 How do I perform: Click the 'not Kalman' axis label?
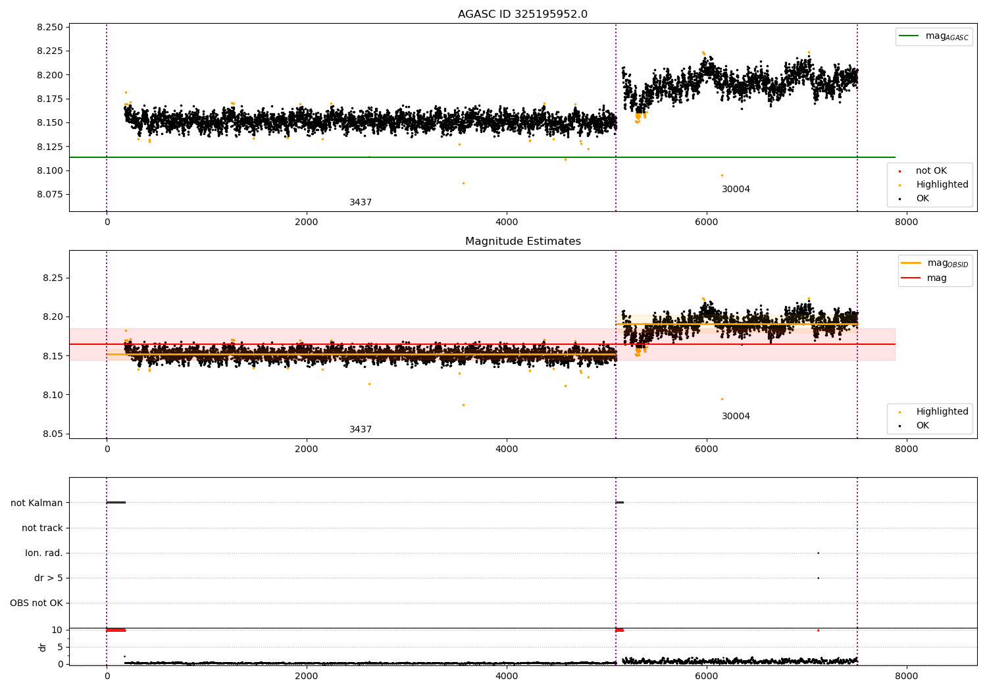click(37, 503)
